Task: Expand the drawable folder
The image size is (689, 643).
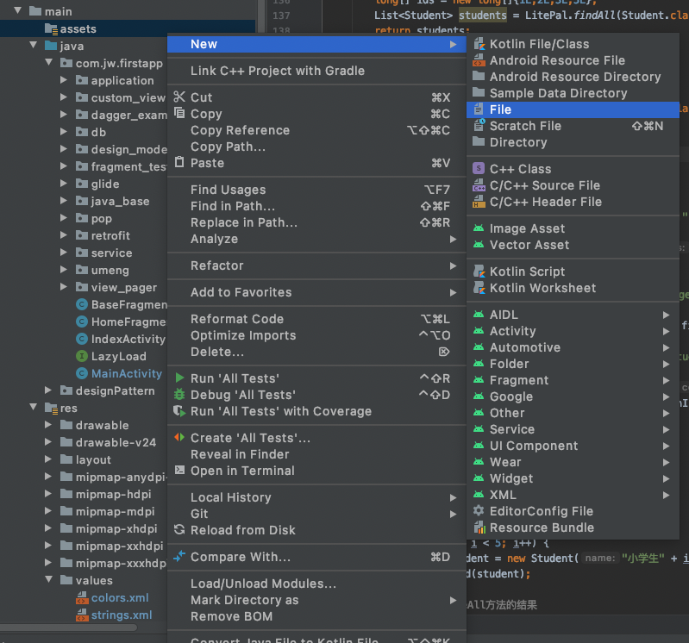Action: point(48,424)
